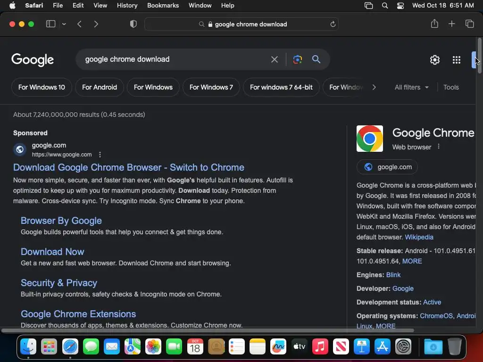Go back to the previous page
Viewport: 483px width, 362px height.
pos(79,24)
